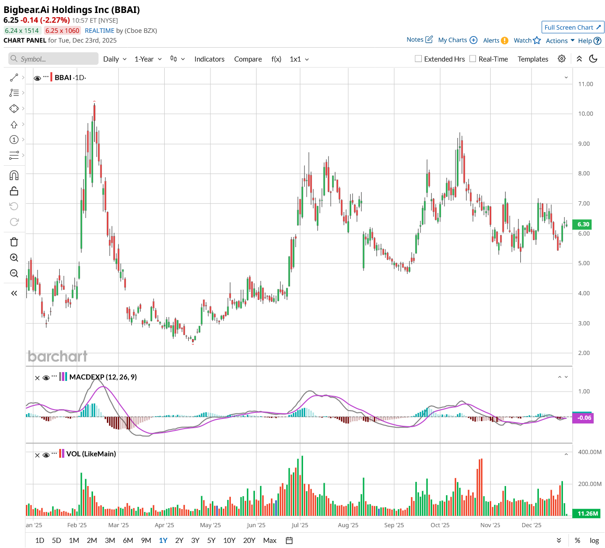605x548 pixels.
Task: Delete drawings with the trash icon
Action: (14, 242)
